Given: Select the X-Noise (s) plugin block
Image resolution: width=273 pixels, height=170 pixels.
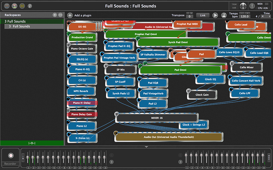Looking at the screenshot, I should pos(82,138).
